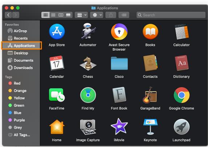Select Documents in the sidebar

[21, 60]
